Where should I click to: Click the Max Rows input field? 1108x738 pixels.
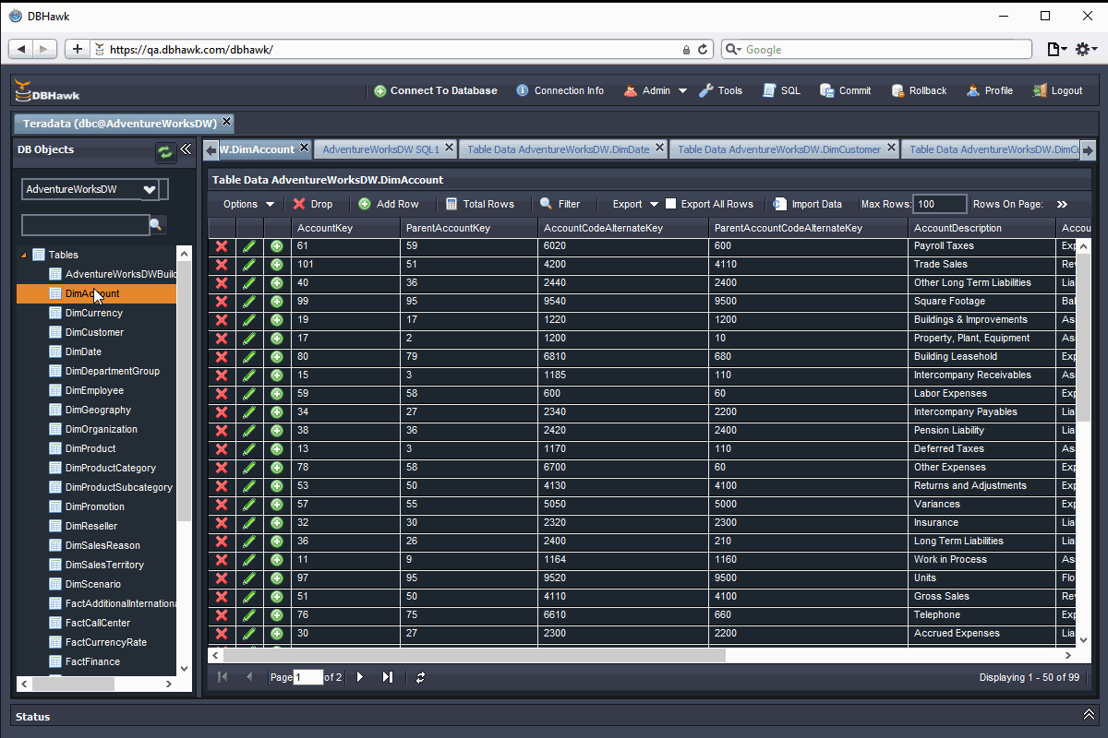tap(940, 204)
